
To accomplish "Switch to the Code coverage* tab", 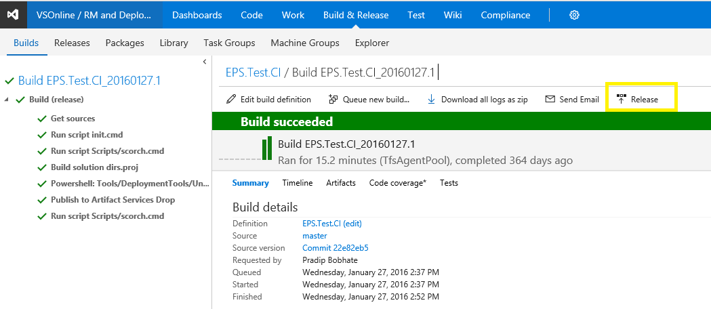I will tap(398, 183).
